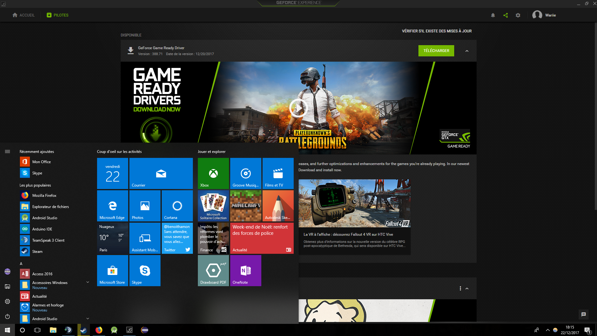Click the Windows Start button

pyautogui.click(x=7, y=330)
